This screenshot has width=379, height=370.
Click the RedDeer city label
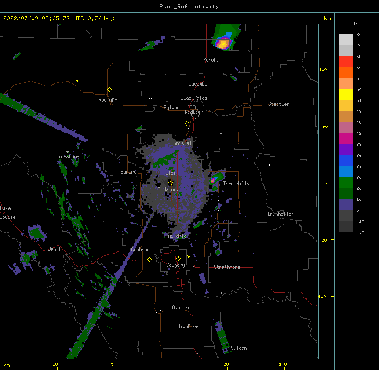(193, 112)
